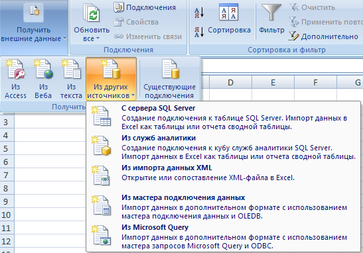Select row 11 header

pos(7,228)
